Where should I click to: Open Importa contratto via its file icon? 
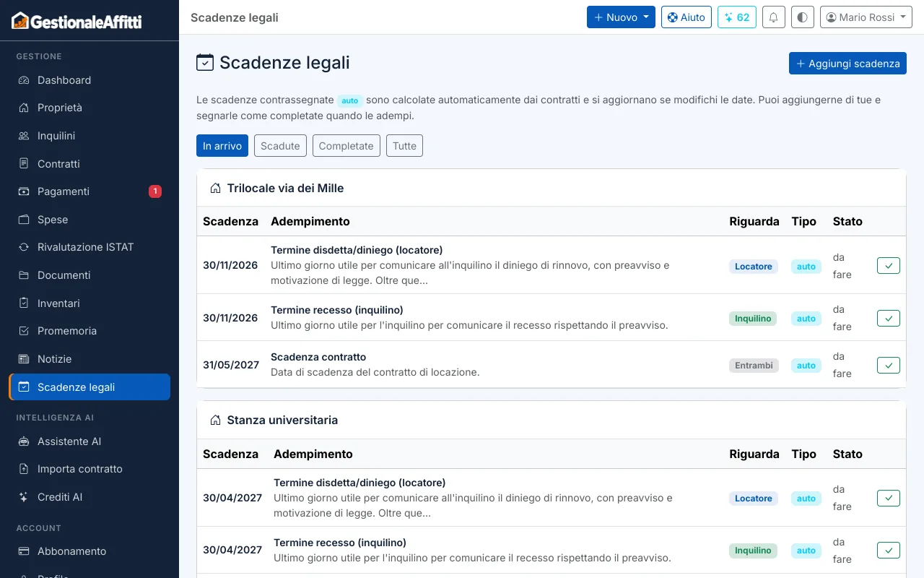24,469
